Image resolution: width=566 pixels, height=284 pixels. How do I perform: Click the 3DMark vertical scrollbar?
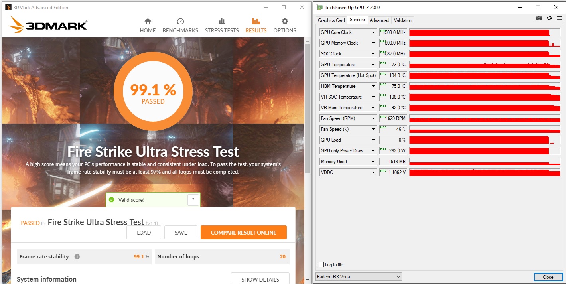click(308, 108)
